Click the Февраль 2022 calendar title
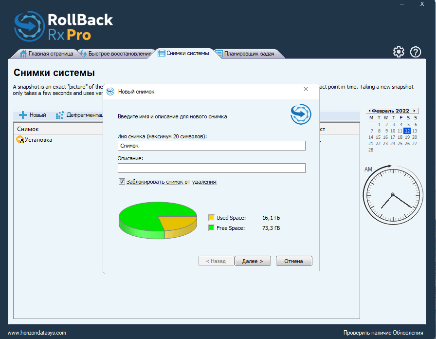436x339 pixels. pyautogui.click(x=390, y=111)
